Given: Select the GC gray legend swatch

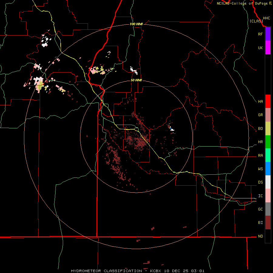Looking at the screenshot, I should pyautogui.click(x=268, y=209).
